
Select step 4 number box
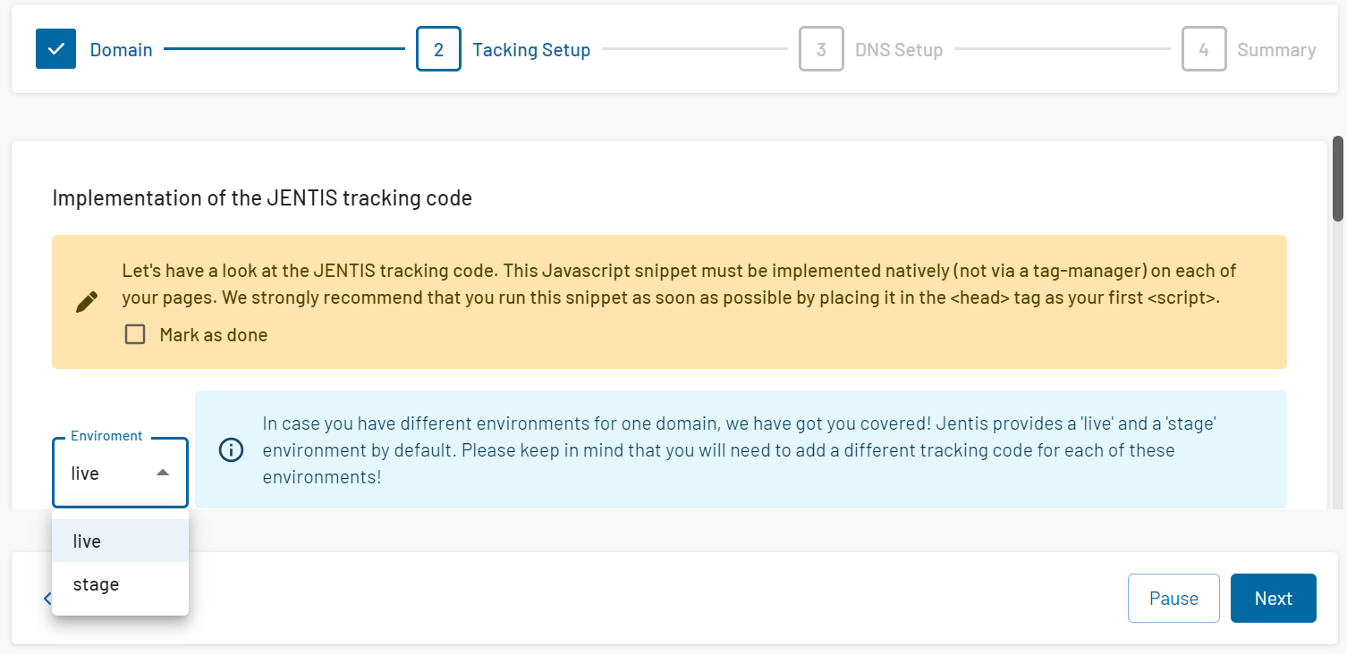(x=1204, y=49)
